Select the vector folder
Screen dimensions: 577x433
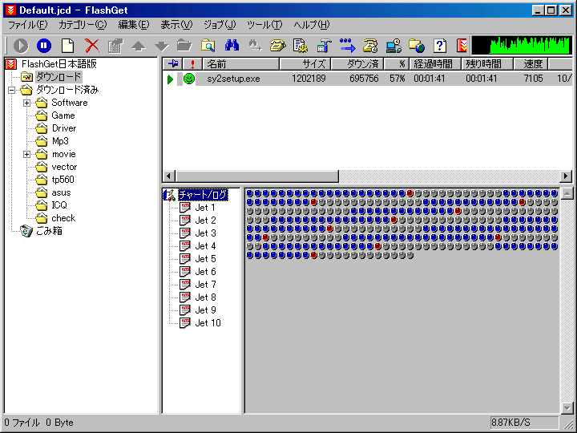point(64,167)
